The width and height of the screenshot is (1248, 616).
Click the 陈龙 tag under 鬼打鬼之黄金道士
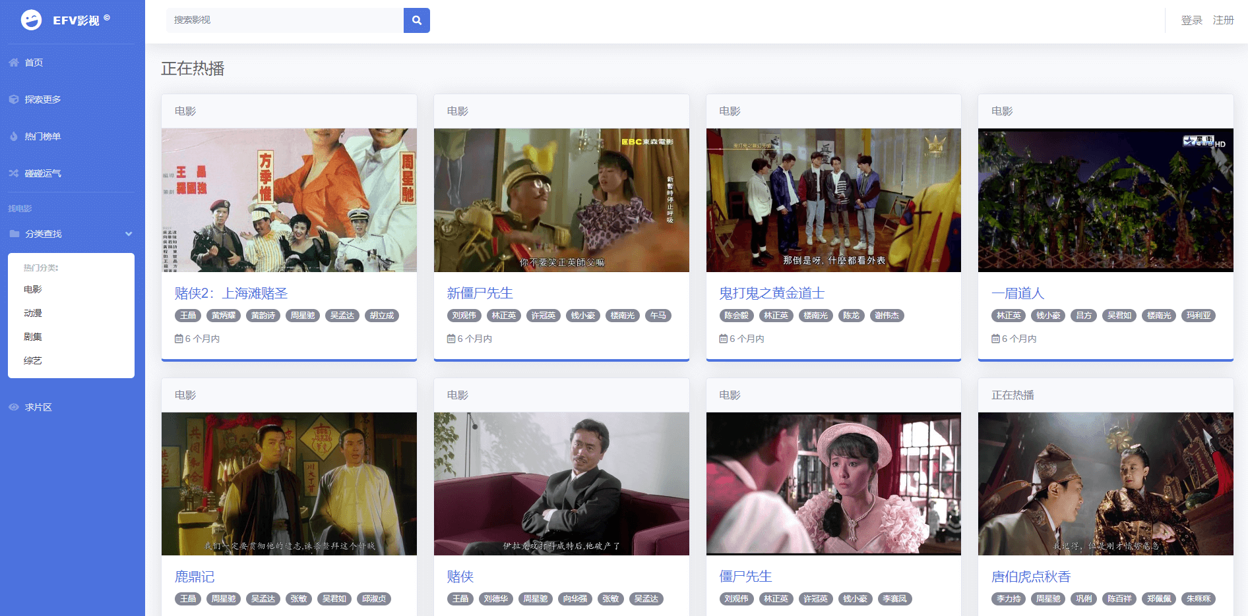pos(852,316)
